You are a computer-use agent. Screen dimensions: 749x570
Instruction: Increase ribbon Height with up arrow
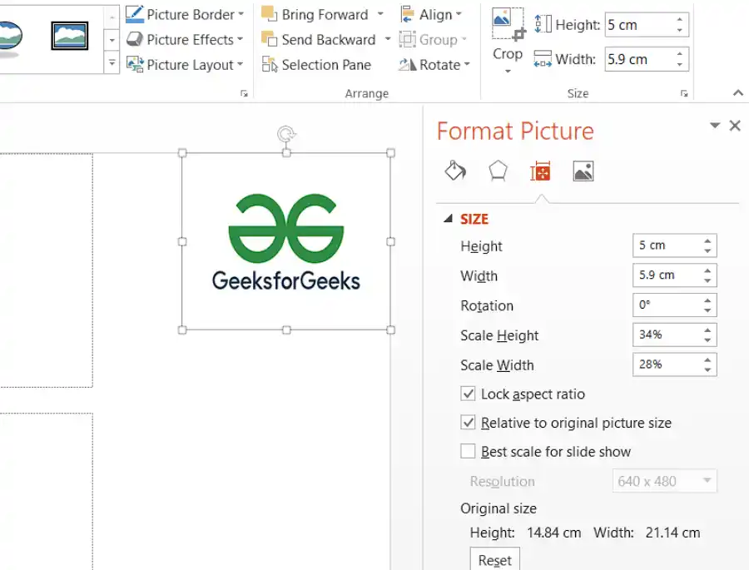[679, 20]
